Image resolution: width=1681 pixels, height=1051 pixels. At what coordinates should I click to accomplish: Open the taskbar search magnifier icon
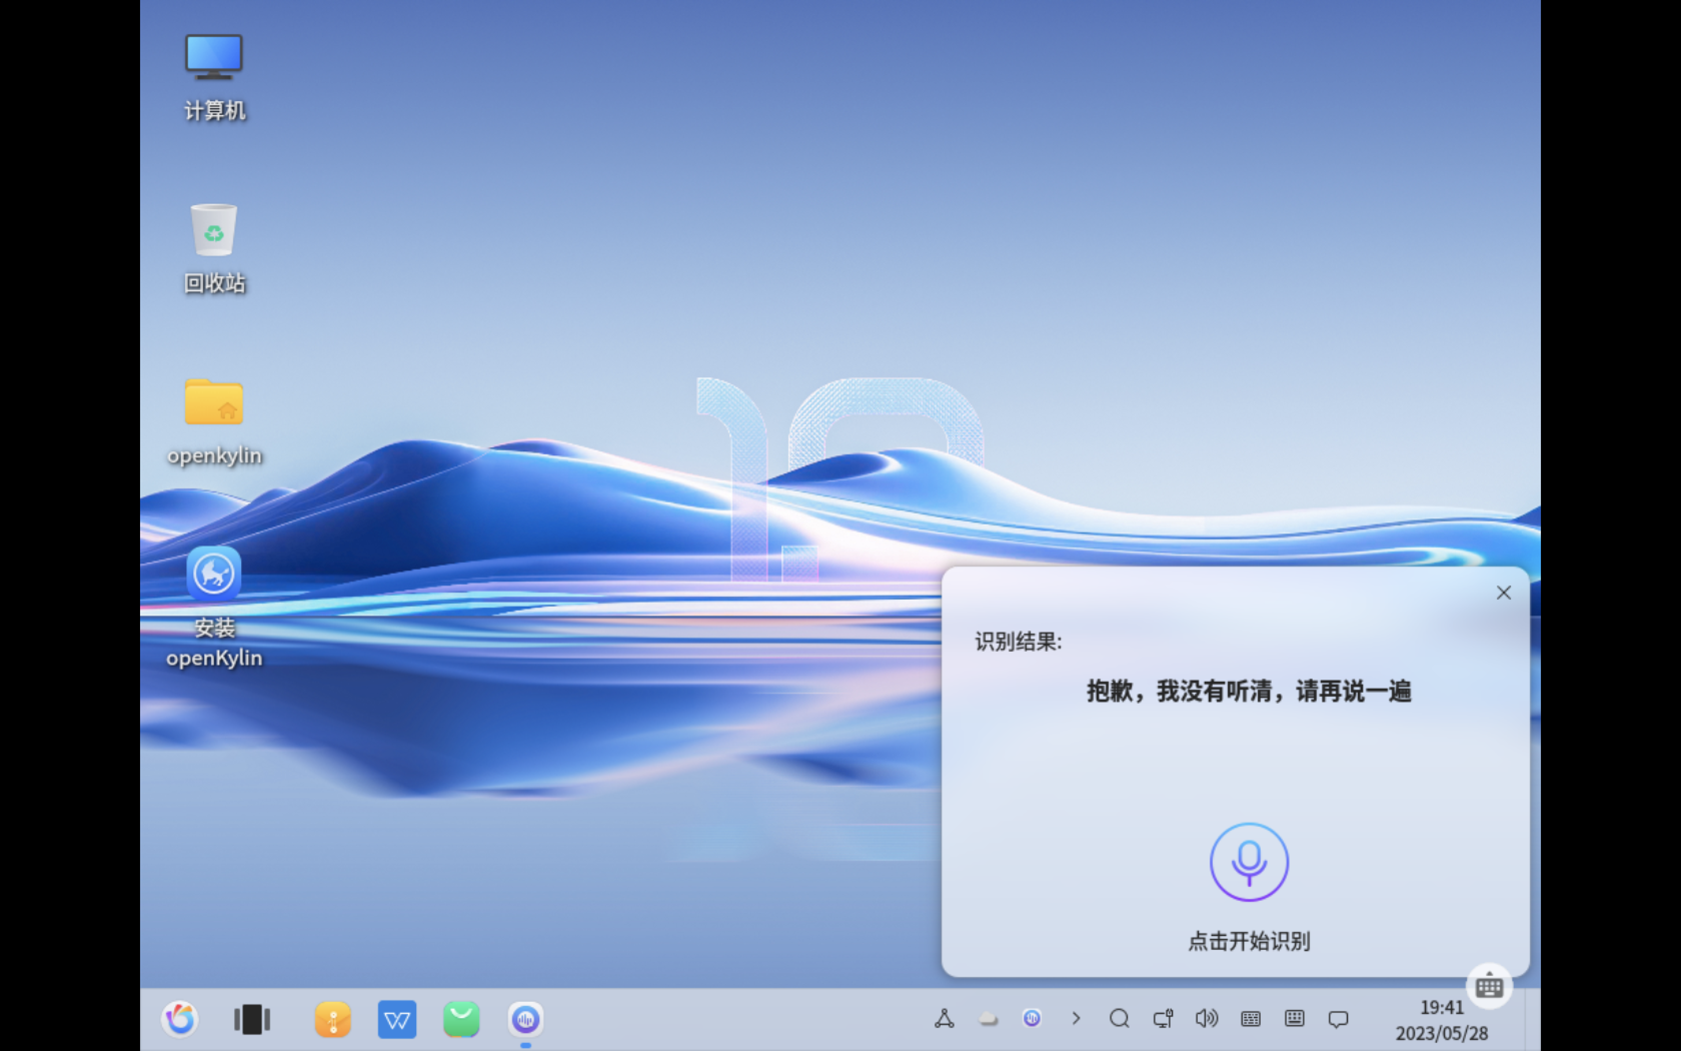coord(1119,1019)
